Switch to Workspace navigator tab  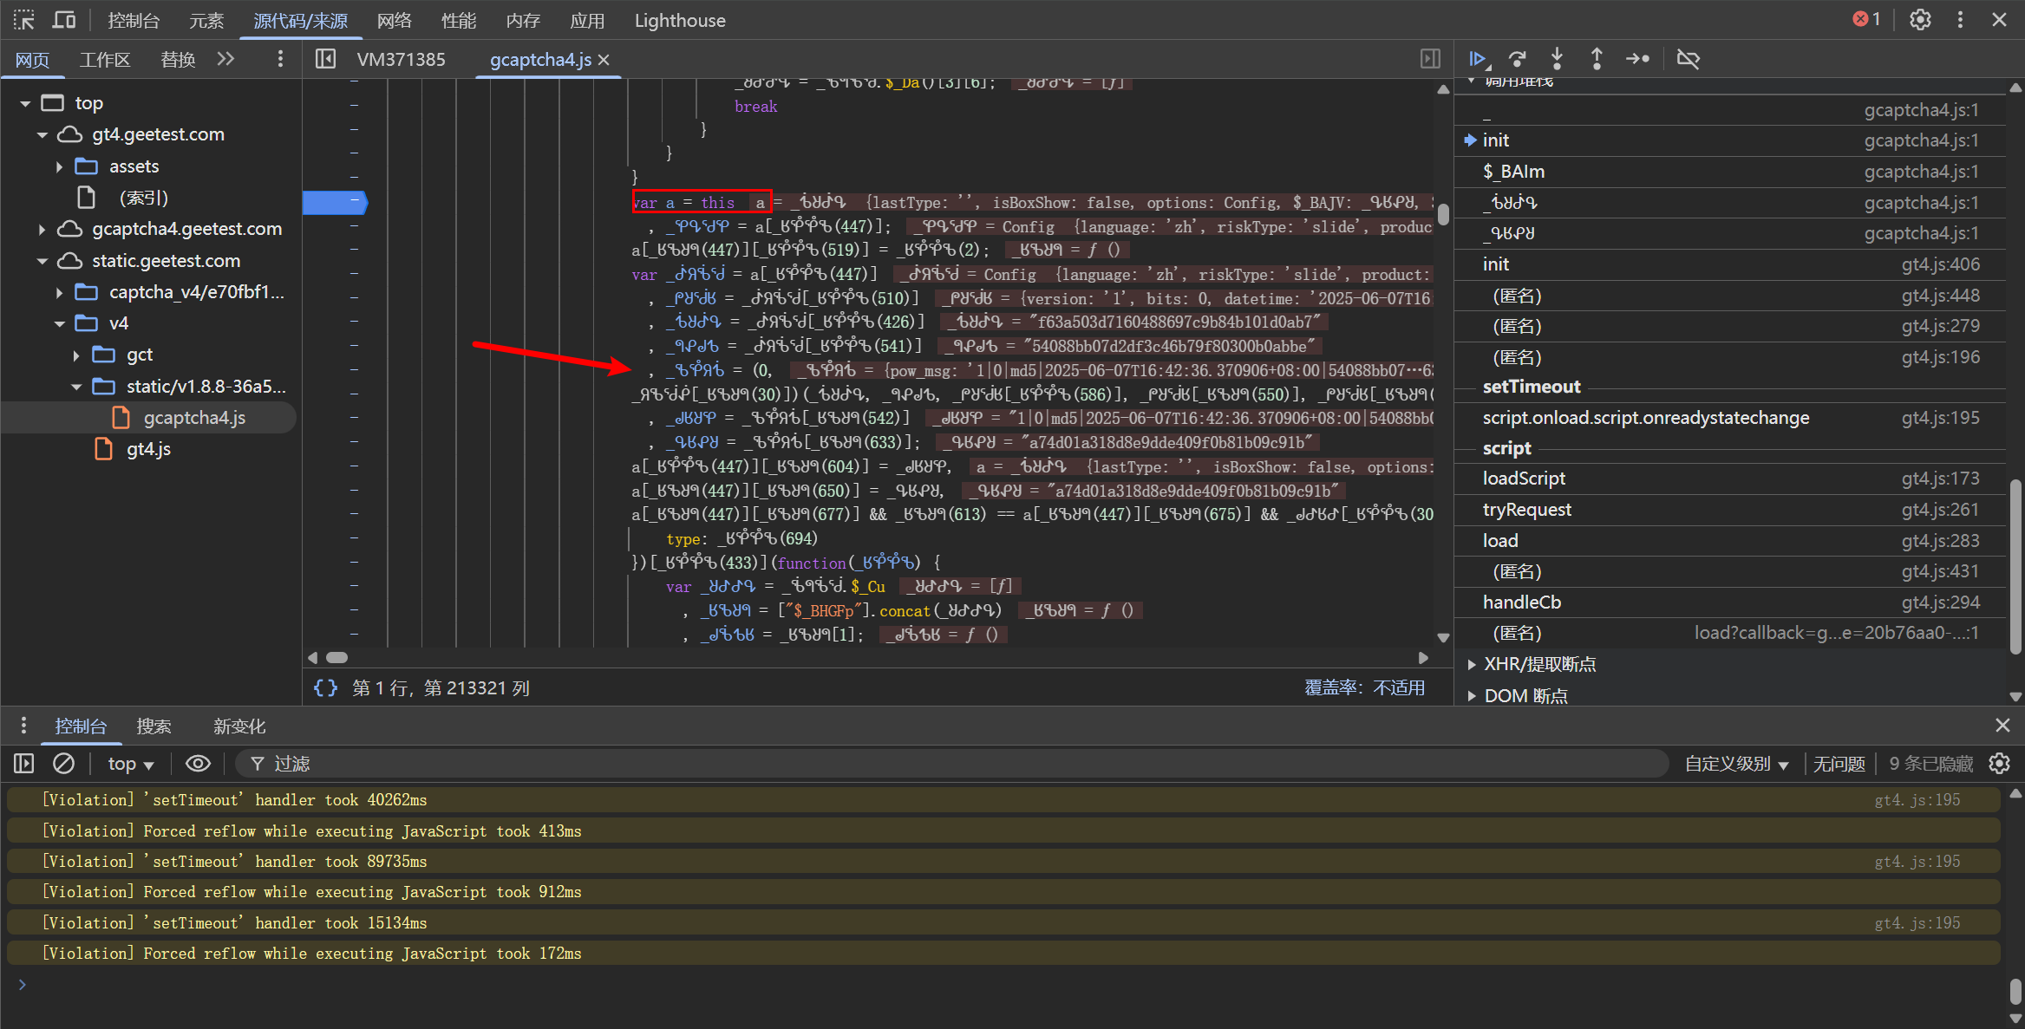105,59
